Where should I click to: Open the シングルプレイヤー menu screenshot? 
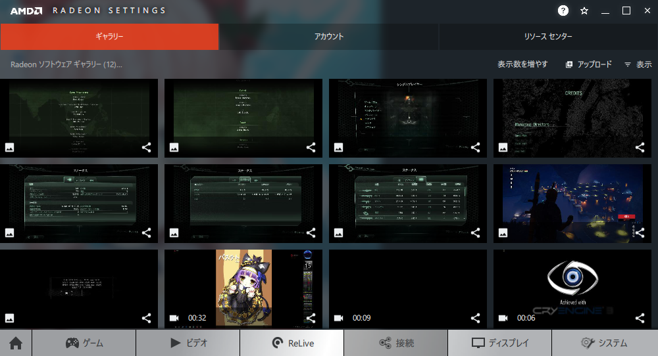coord(408,118)
